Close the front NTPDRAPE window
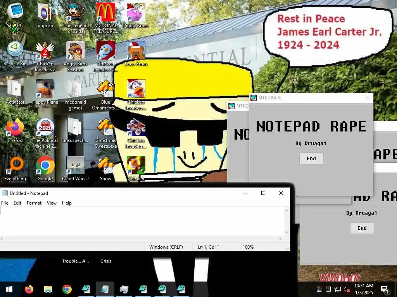The image size is (397, 297). (x=368, y=98)
